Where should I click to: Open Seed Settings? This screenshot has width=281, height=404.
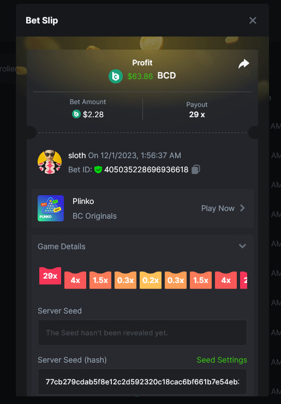pos(222,360)
